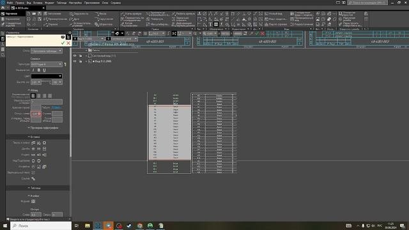Toggle italic text formatting

tap(33, 70)
